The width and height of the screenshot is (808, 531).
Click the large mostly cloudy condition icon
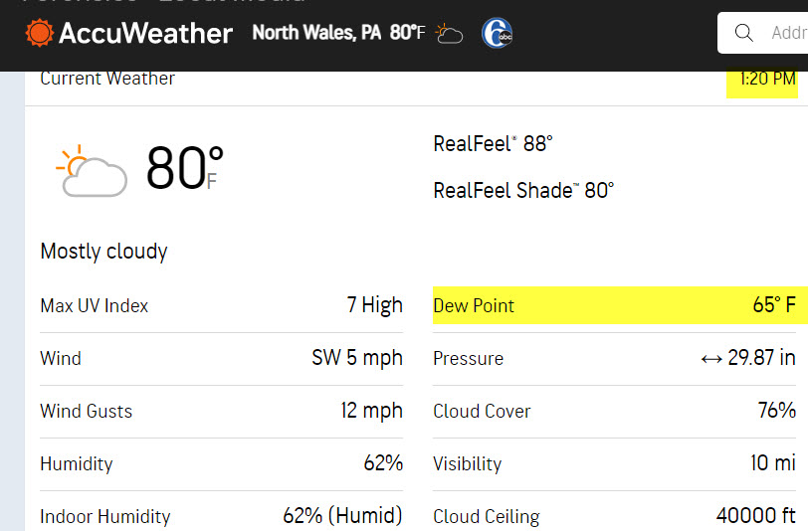tap(92, 171)
